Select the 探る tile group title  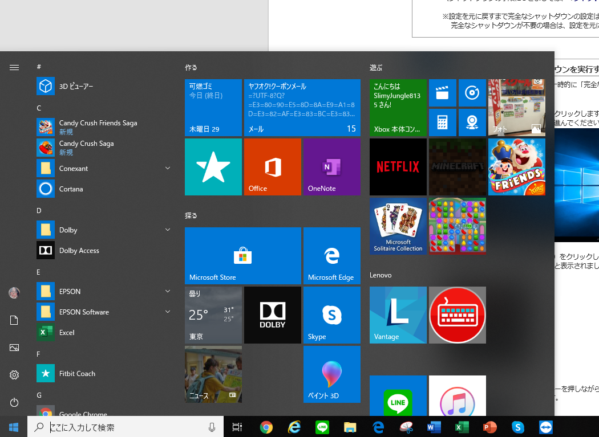pos(191,215)
